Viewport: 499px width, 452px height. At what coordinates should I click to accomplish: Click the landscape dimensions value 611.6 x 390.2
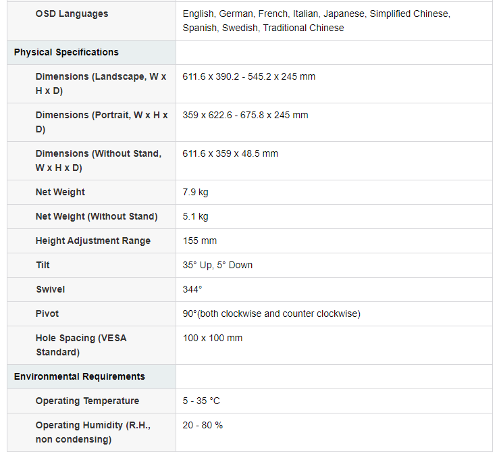point(249,76)
